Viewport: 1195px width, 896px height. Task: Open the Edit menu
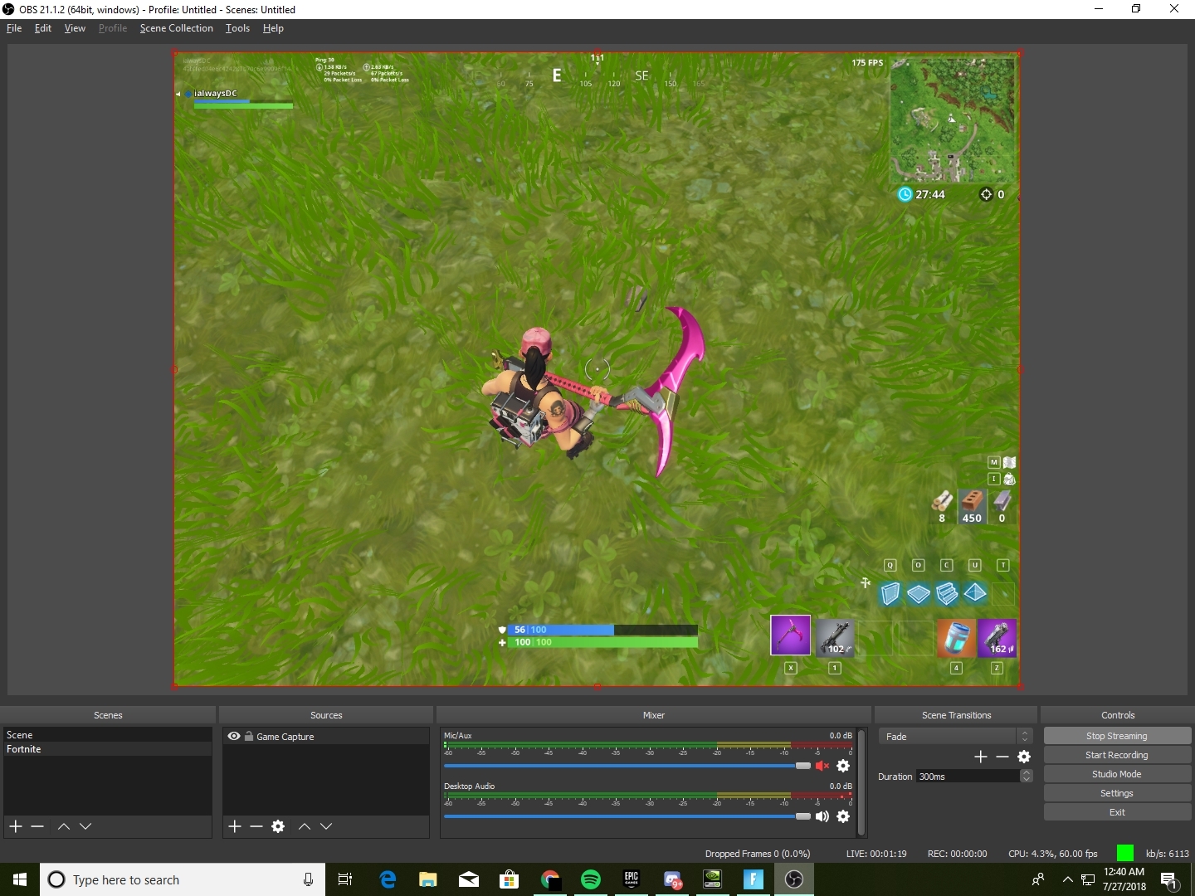43,28
